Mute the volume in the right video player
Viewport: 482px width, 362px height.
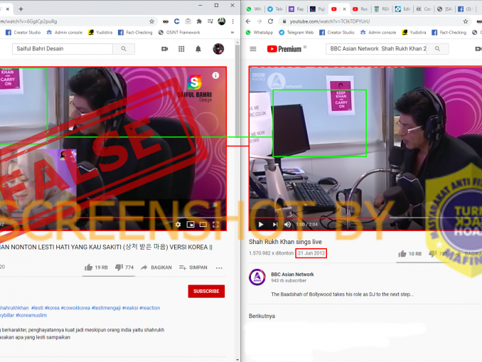pyautogui.click(x=287, y=225)
